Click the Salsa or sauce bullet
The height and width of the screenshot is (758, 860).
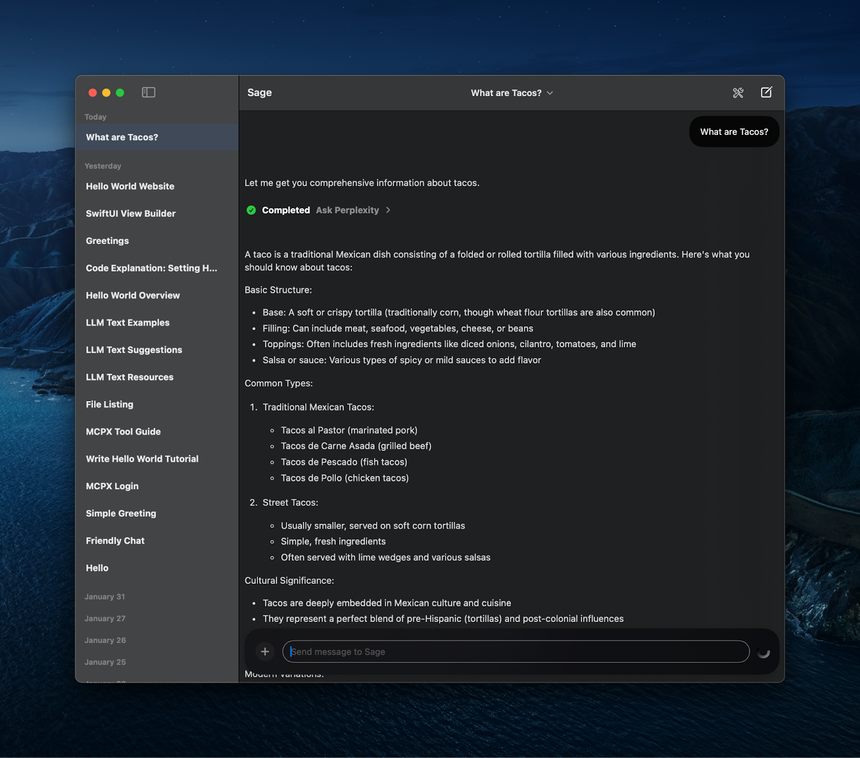pos(402,360)
